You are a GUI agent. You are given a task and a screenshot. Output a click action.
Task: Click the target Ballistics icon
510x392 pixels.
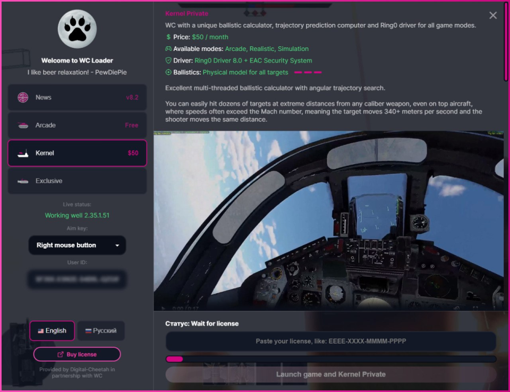coord(168,72)
